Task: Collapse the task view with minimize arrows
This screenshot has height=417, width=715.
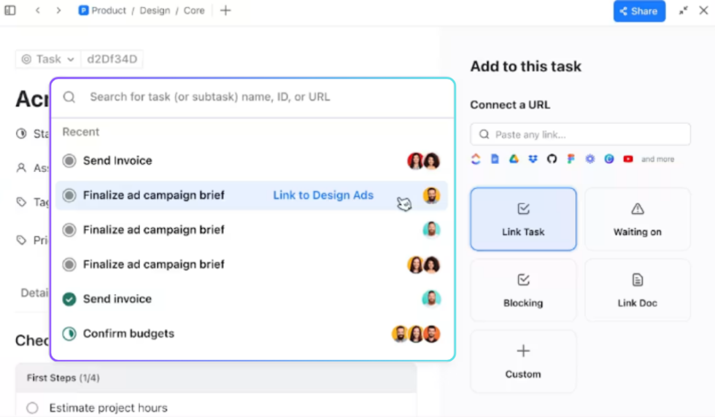Action: pyautogui.click(x=683, y=10)
